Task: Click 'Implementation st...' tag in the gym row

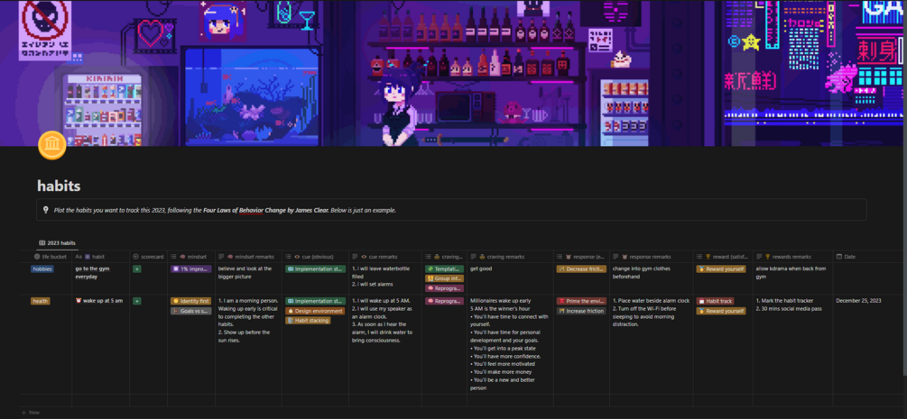Action: click(x=315, y=269)
